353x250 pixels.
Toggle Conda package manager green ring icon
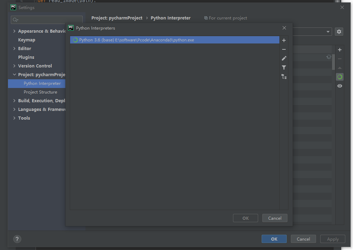[340, 77]
